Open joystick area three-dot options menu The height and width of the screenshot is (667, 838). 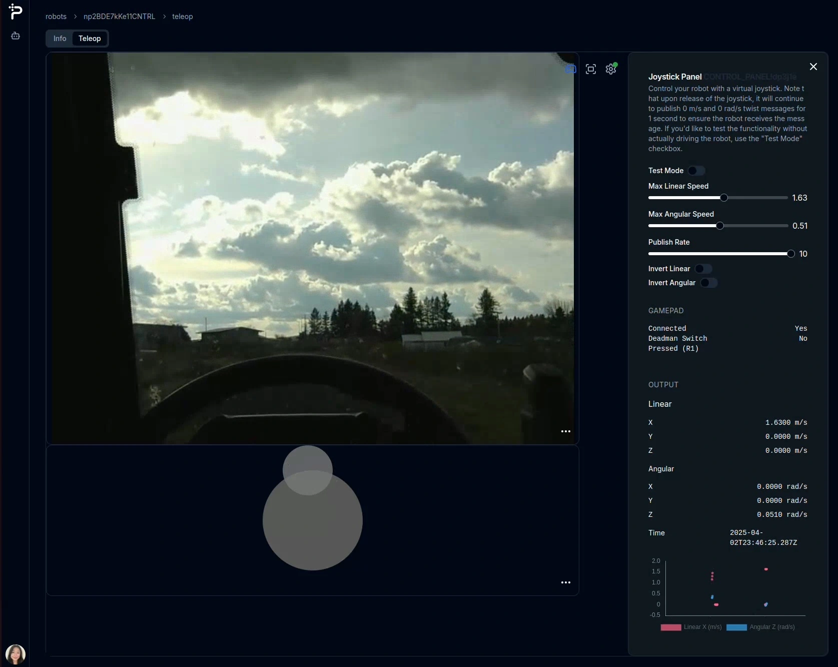[x=566, y=582]
